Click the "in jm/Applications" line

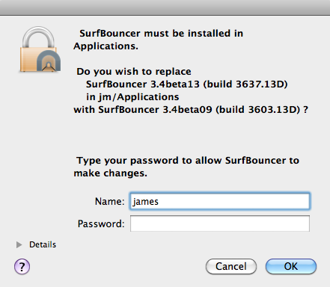132,97
